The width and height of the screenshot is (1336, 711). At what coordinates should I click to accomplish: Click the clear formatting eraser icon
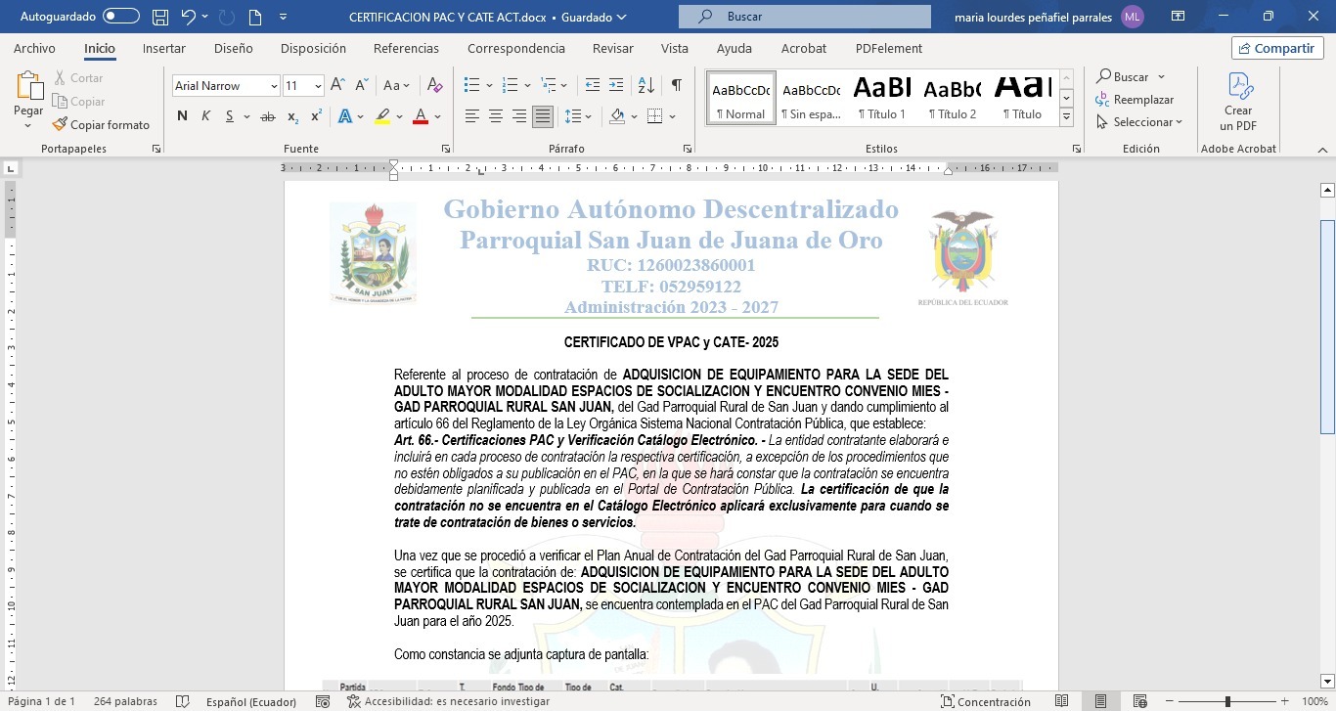coord(435,86)
